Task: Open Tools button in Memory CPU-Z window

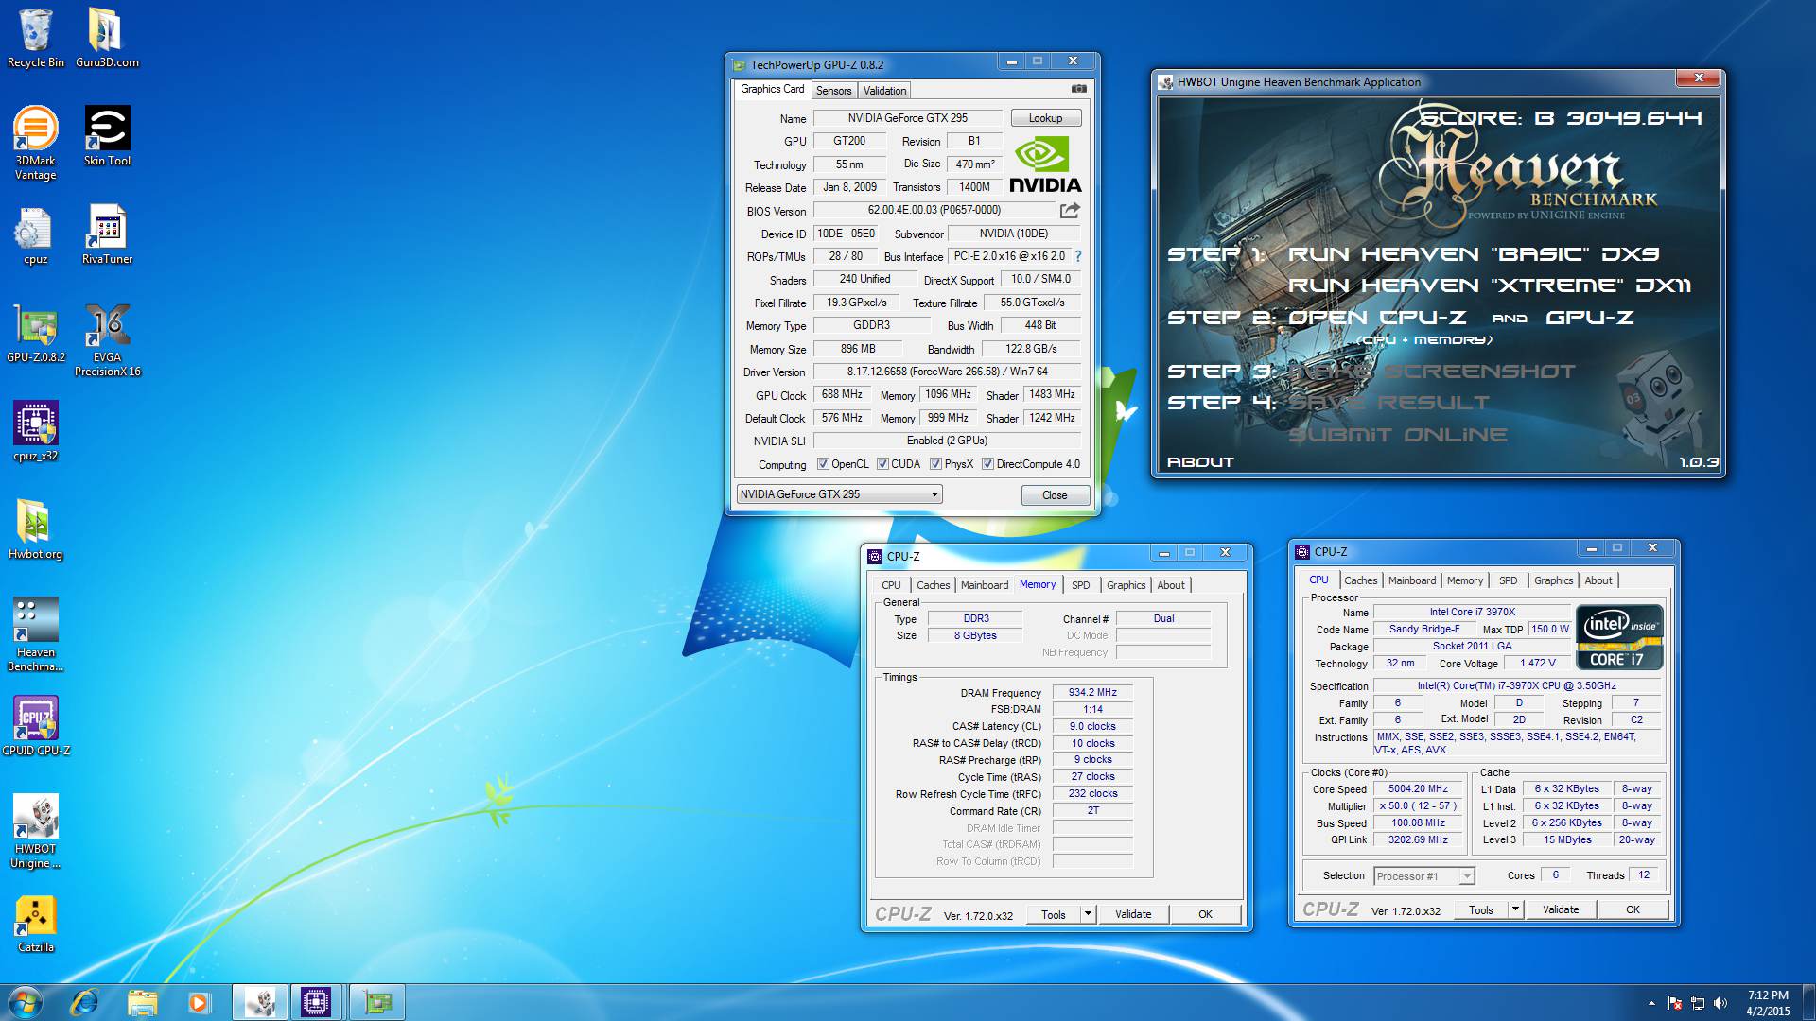Action: pos(1053,914)
